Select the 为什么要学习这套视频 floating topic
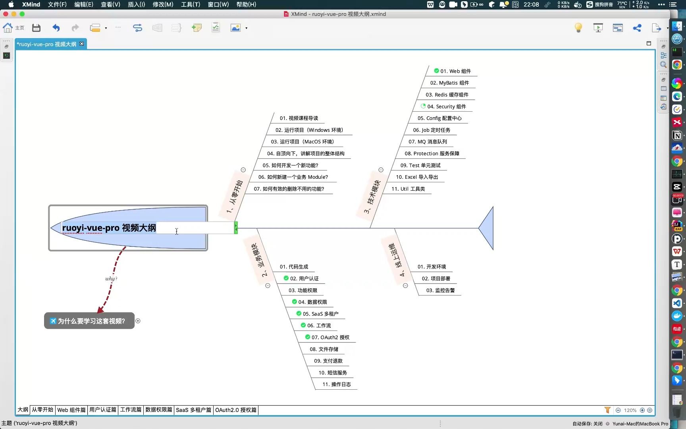This screenshot has height=429, width=686. 89,321
